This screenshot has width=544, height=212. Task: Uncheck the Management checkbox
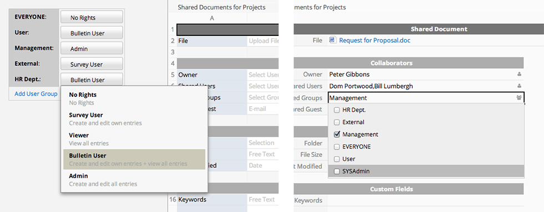[x=336, y=134]
